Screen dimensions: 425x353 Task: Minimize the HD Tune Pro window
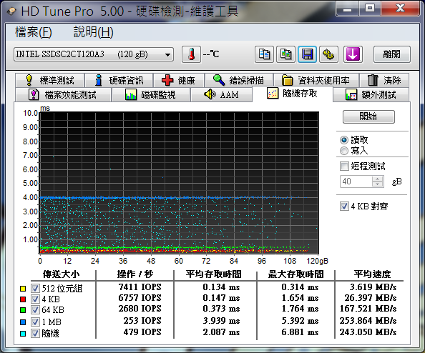click(x=347, y=9)
